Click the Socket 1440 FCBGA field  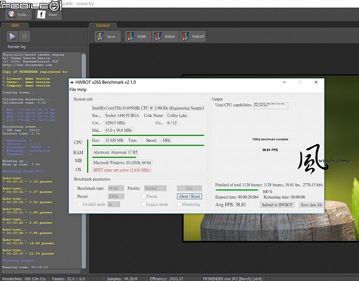pos(122,115)
